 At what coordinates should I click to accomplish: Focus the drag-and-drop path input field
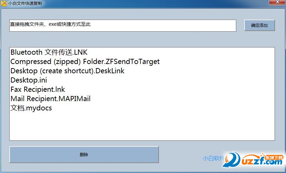[123, 25]
